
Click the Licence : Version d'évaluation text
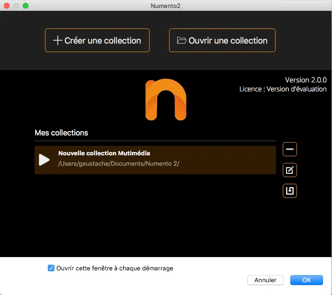click(x=283, y=89)
